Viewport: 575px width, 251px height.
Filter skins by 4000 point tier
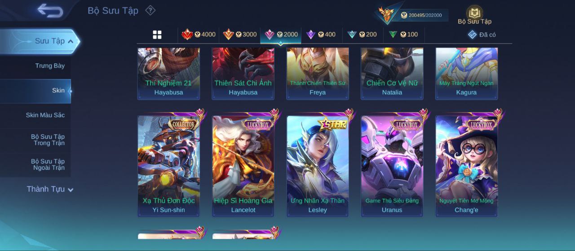point(199,35)
